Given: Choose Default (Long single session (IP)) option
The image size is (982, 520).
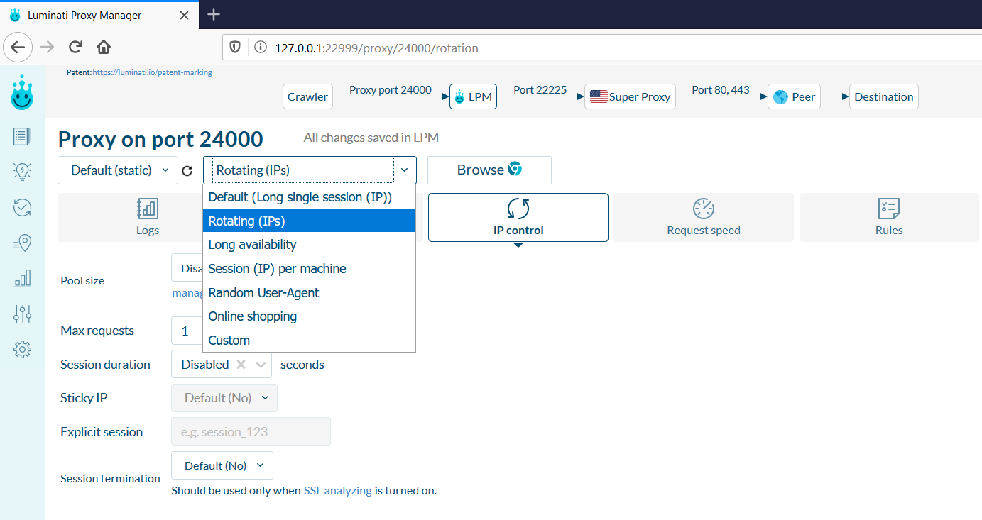Looking at the screenshot, I should coord(309,197).
